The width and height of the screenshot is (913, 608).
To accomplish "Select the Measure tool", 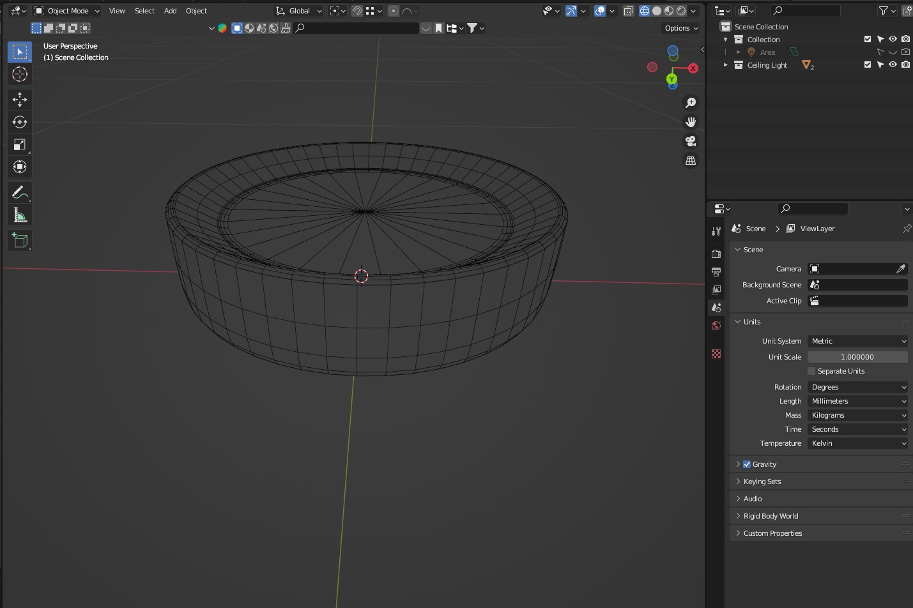I will [20, 215].
